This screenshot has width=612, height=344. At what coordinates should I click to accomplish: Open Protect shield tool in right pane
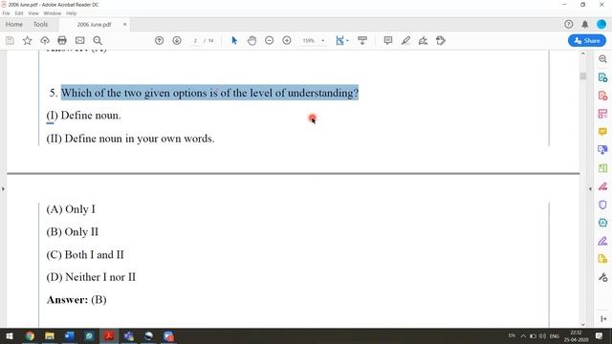[602, 204]
